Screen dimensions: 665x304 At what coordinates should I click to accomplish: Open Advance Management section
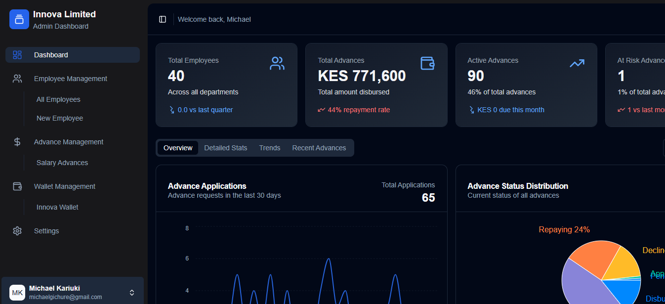point(73,142)
